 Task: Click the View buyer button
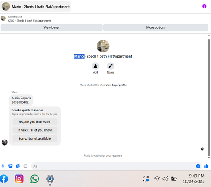click(51, 27)
